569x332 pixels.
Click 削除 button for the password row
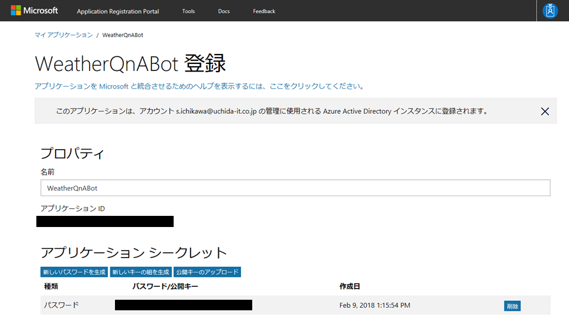click(x=512, y=306)
